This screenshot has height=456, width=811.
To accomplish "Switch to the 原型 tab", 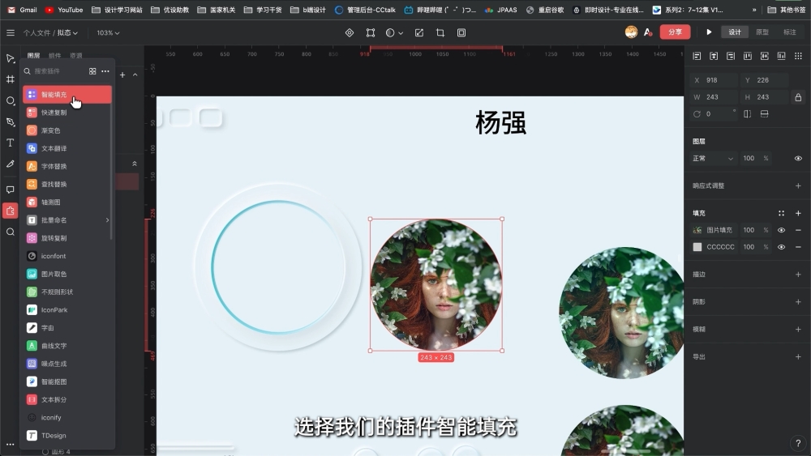I will (762, 32).
